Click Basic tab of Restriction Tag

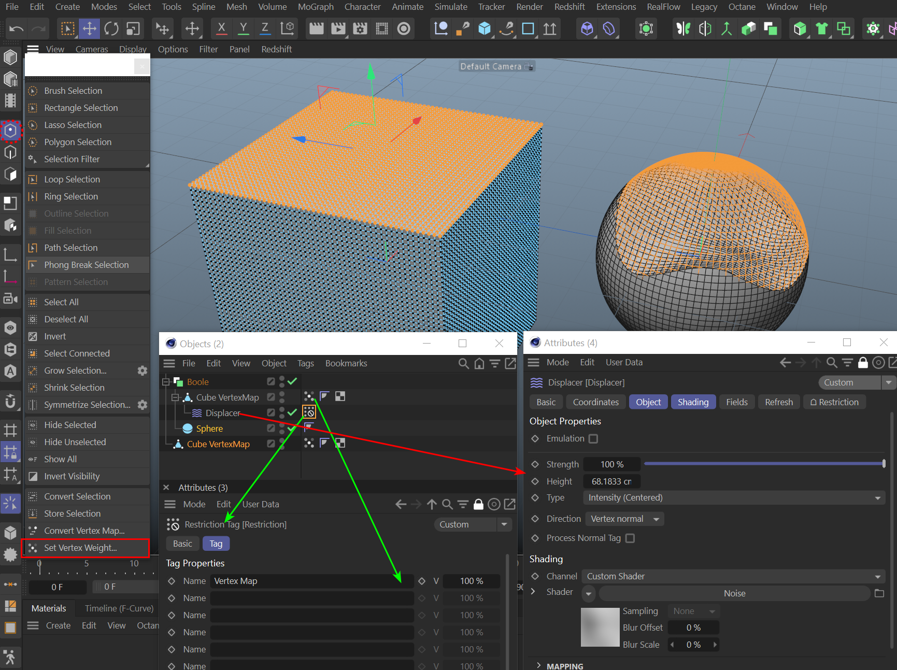point(182,544)
